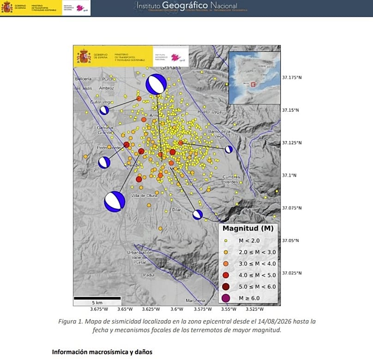
Task: Click the Gabia la Grande place label
Action: coord(105,130)
